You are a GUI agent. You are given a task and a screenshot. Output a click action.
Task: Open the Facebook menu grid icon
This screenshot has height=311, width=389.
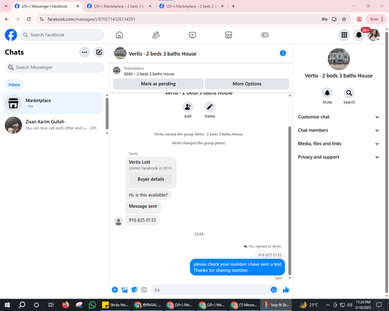(x=344, y=35)
